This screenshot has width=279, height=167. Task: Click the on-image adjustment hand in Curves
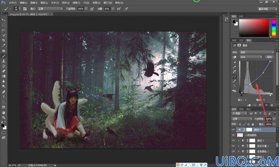coord(235,57)
